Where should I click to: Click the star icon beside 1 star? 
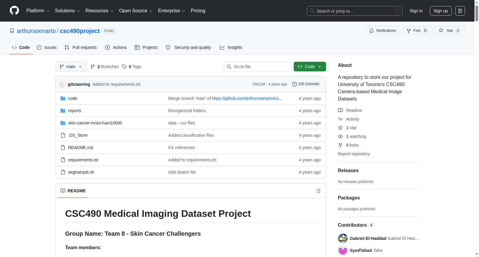[340, 128]
